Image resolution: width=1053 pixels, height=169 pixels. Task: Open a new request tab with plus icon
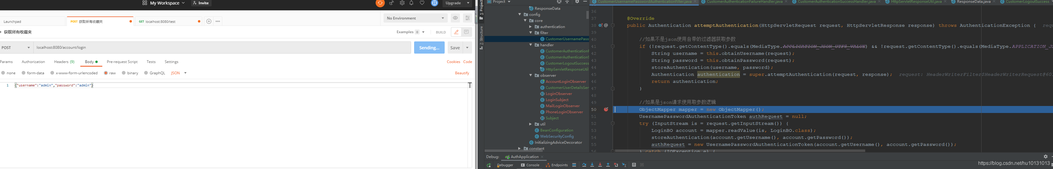point(209,21)
